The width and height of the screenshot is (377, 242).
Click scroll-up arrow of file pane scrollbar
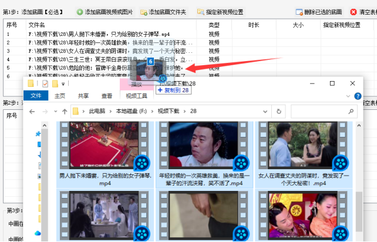(359, 126)
